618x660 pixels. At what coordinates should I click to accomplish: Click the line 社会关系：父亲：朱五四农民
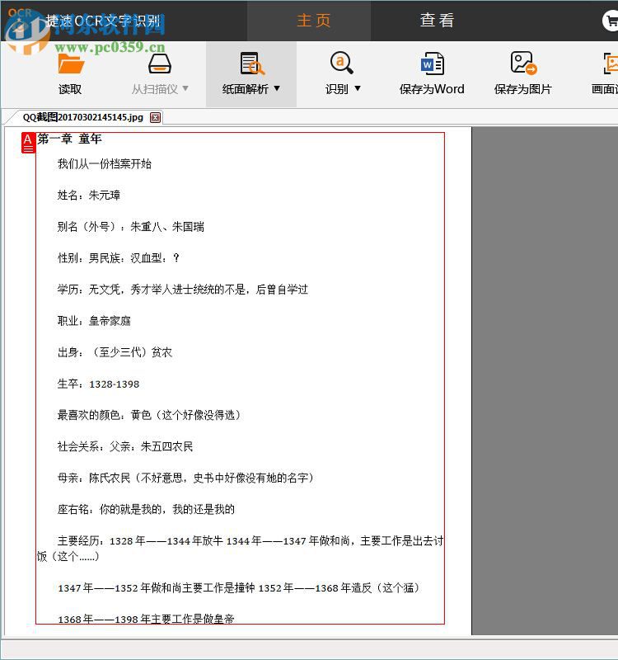125,446
